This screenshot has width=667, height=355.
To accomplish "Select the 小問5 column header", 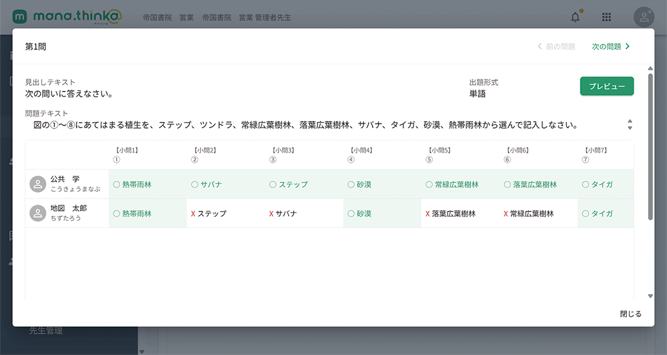I will click(x=439, y=155).
